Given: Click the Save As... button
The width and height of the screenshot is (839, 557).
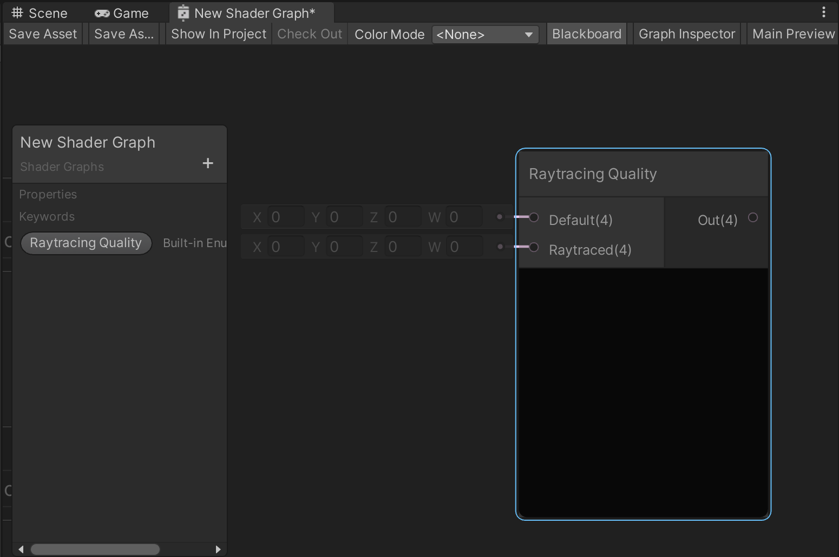Looking at the screenshot, I should pyautogui.click(x=124, y=34).
